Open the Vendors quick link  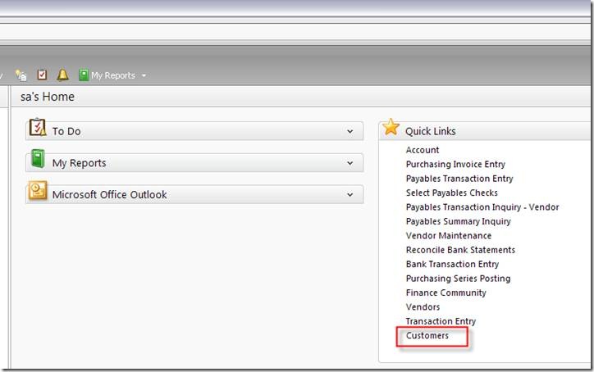click(423, 307)
